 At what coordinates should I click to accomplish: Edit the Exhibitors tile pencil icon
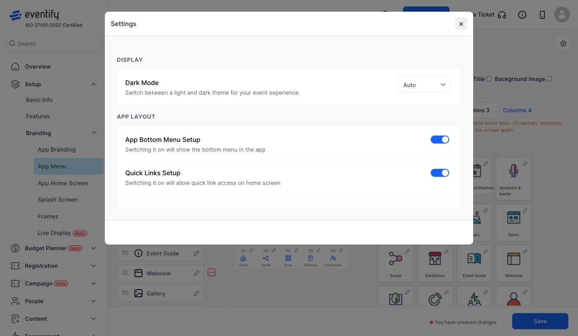coord(446,251)
